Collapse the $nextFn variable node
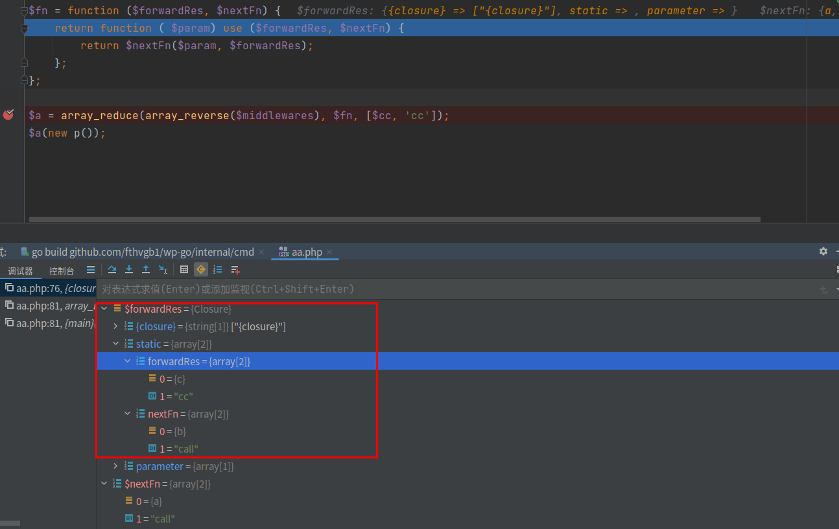839x529 pixels. [104, 484]
